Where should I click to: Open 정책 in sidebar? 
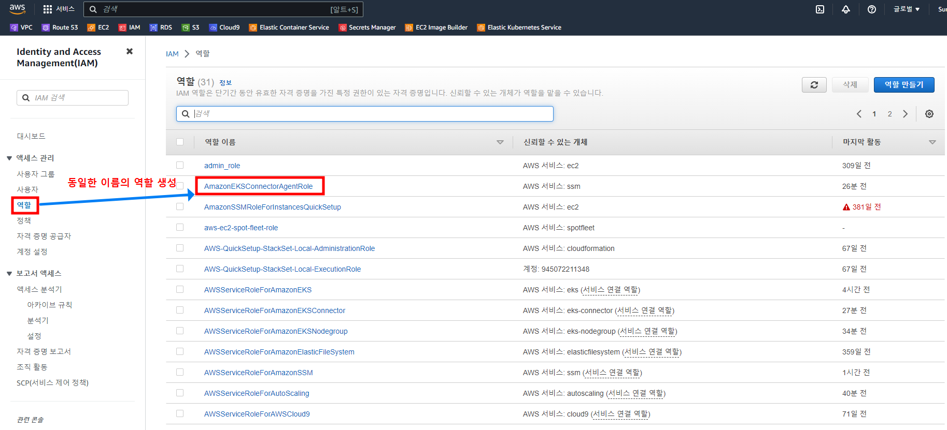24,220
